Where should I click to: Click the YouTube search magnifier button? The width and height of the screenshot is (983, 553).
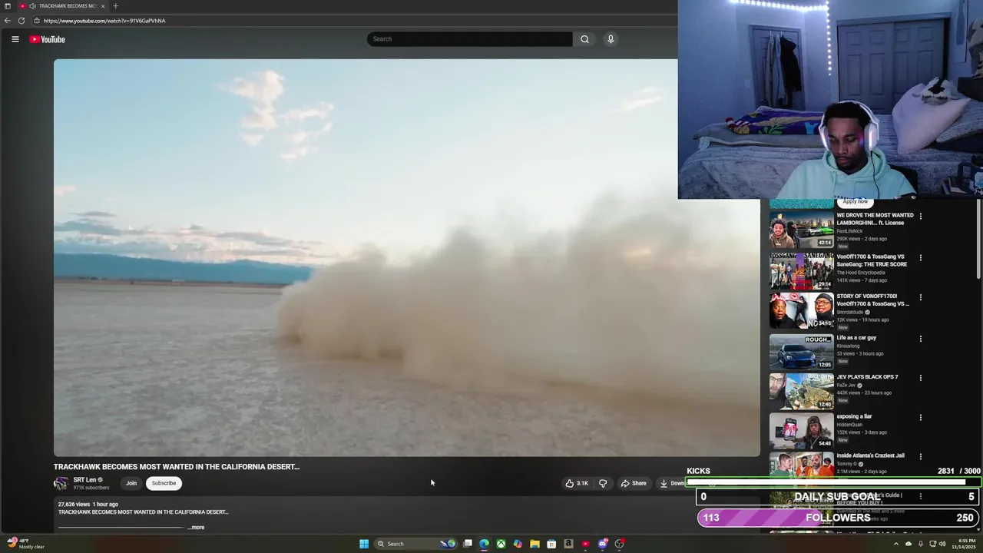(x=584, y=39)
